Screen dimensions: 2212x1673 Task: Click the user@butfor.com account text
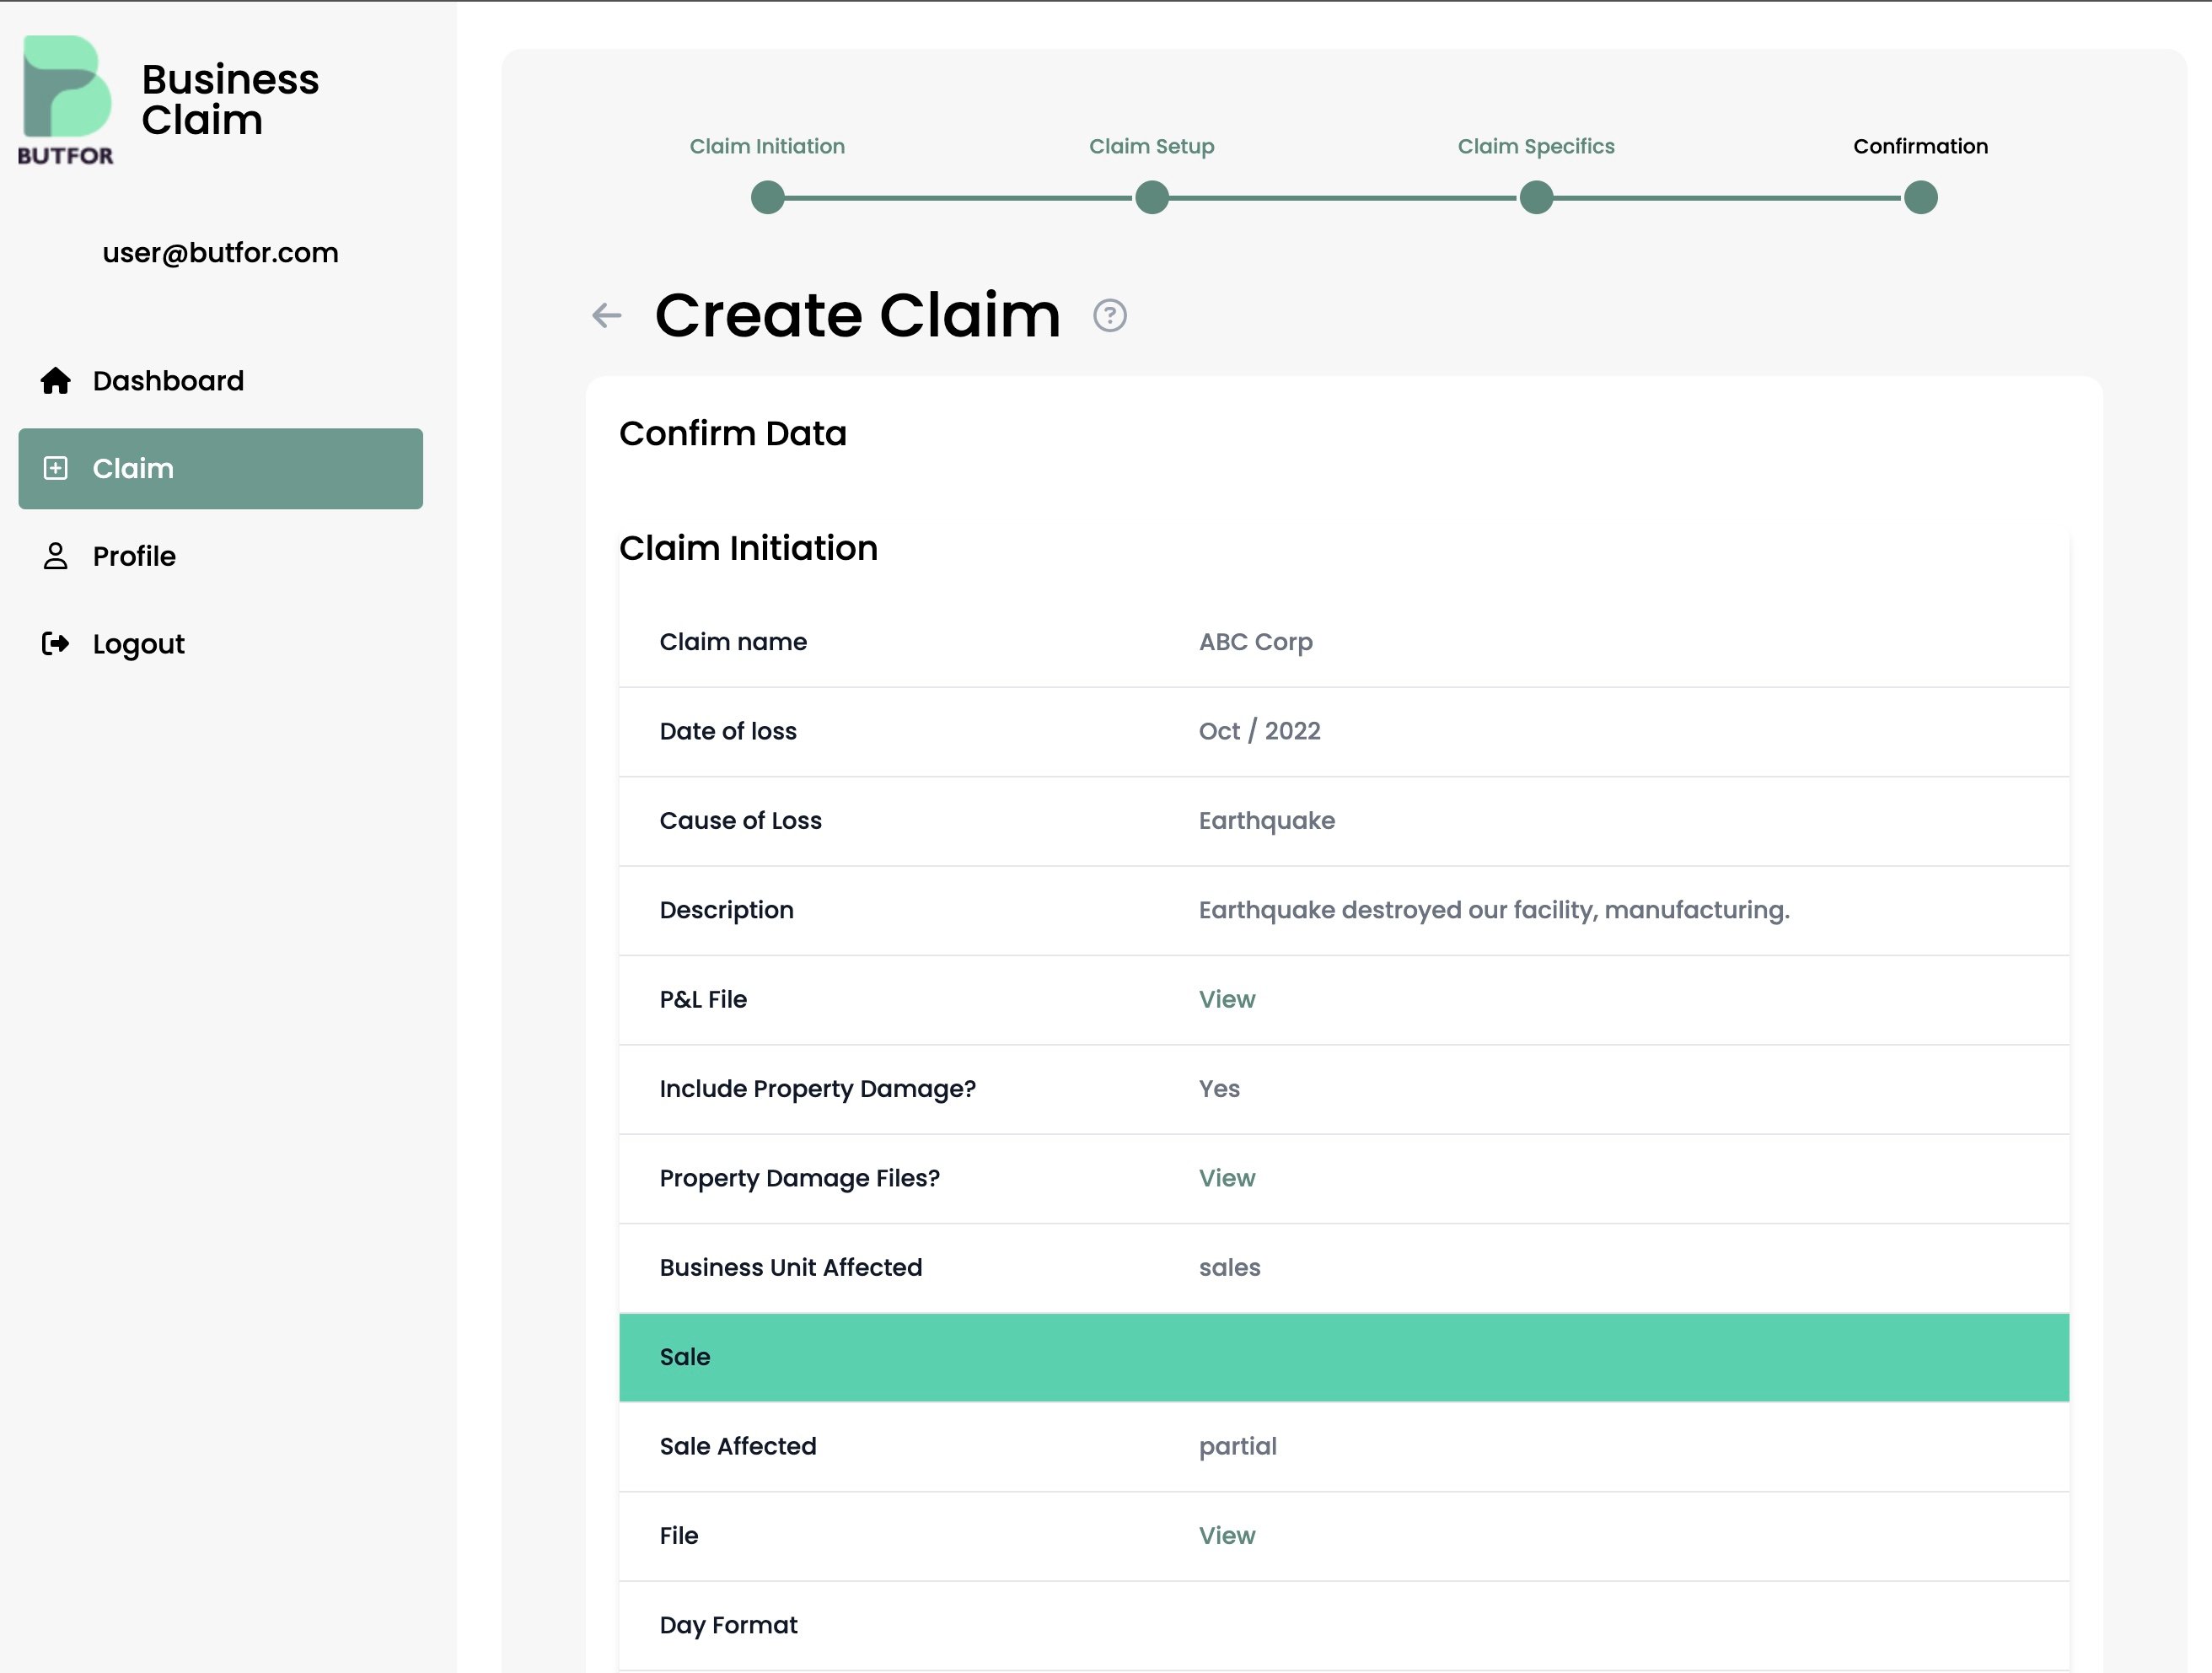tap(220, 252)
